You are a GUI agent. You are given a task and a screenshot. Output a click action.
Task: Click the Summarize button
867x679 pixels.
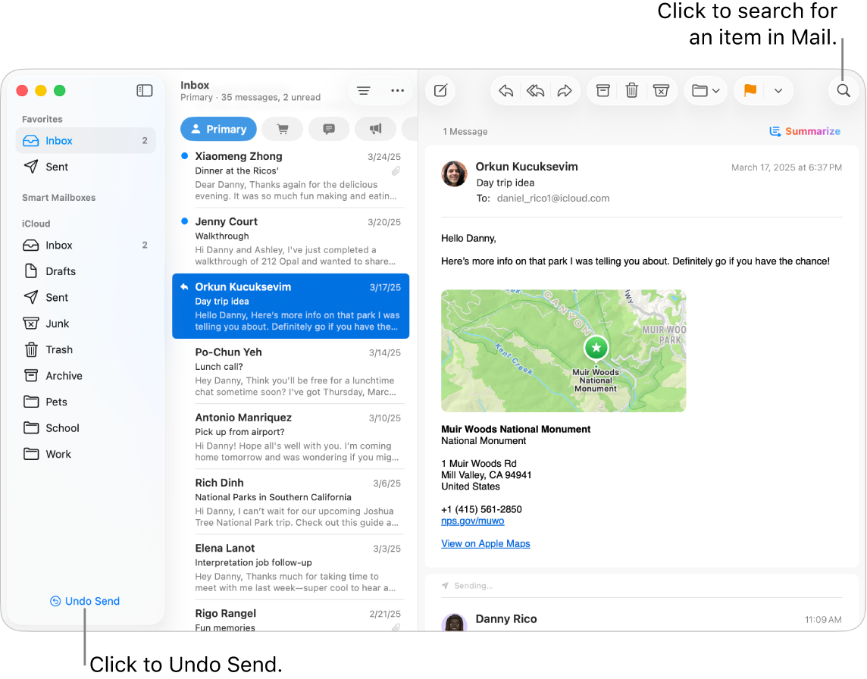point(805,131)
